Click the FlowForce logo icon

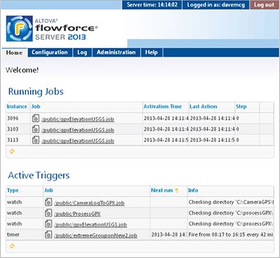pyautogui.click(x=20, y=29)
